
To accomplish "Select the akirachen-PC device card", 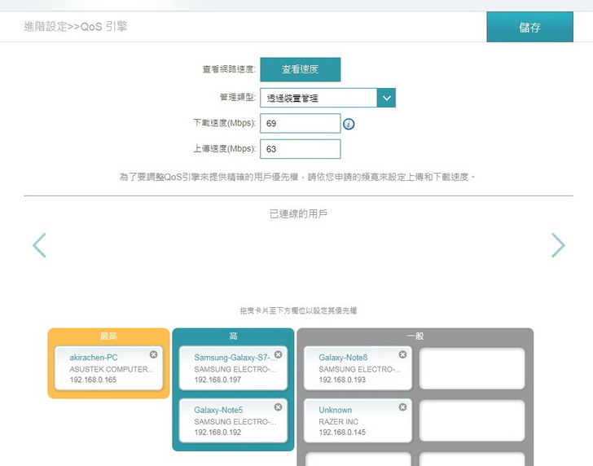I will tap(108, 368).
